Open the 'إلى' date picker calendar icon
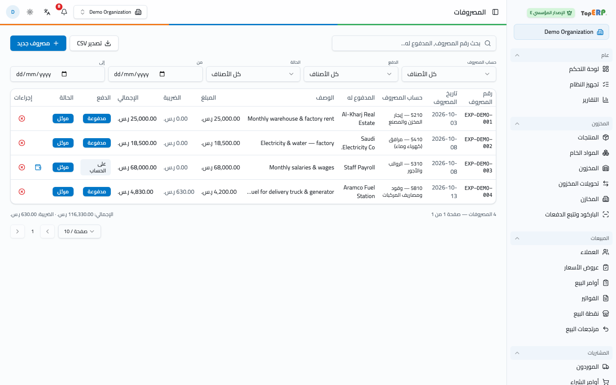 tap(64, 74)
